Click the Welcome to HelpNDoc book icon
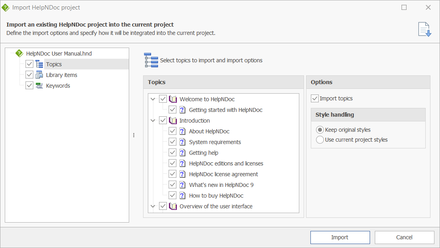The image size is (440, 248). (173, 99)
